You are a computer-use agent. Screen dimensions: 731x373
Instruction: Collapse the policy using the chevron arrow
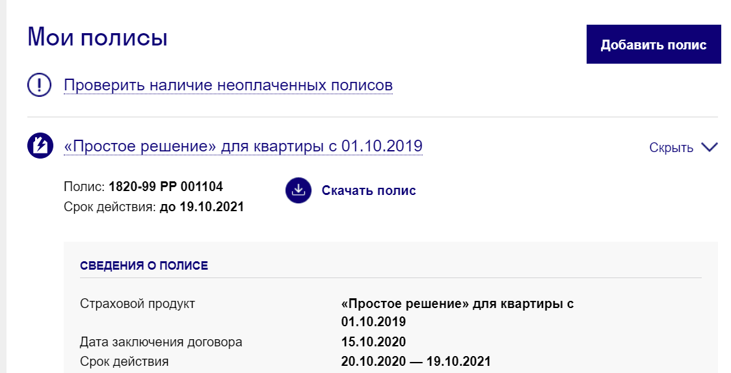click(x=710, y=148)
